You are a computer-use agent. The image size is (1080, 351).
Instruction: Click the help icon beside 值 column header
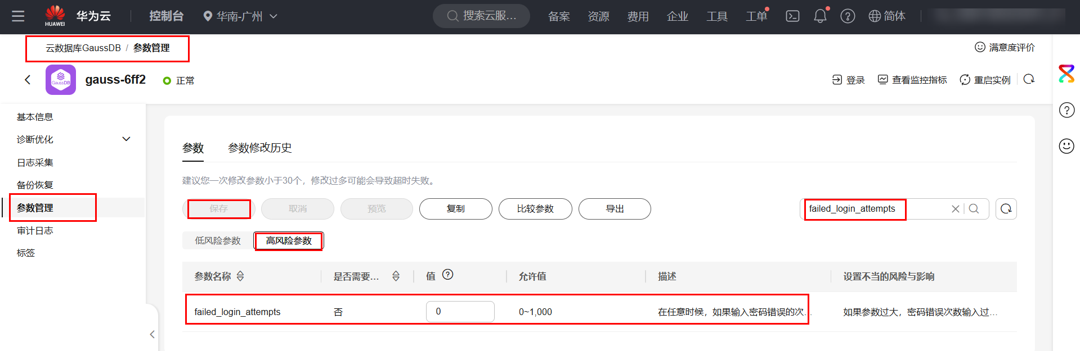point(447,275)
